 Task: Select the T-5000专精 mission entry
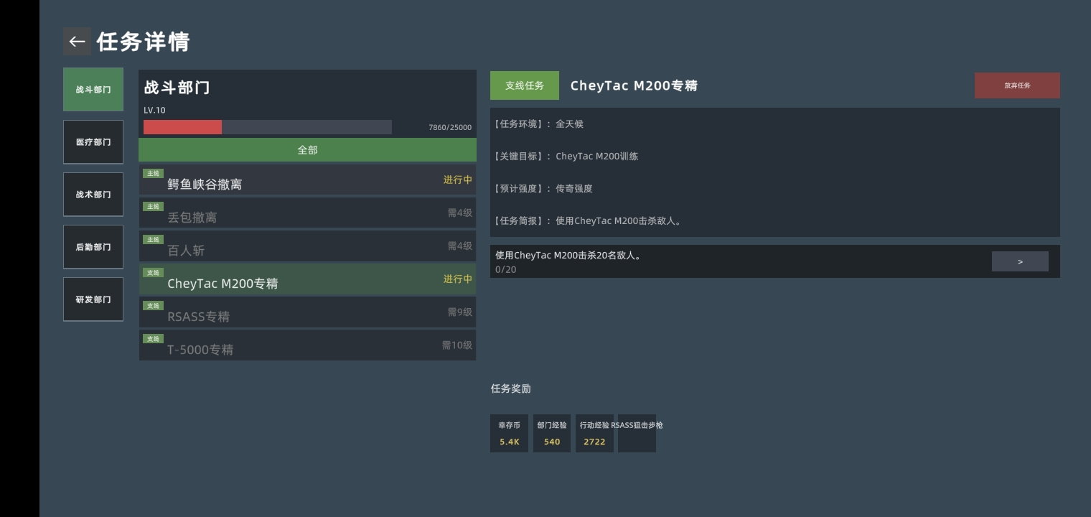click(x=307, y=345)
